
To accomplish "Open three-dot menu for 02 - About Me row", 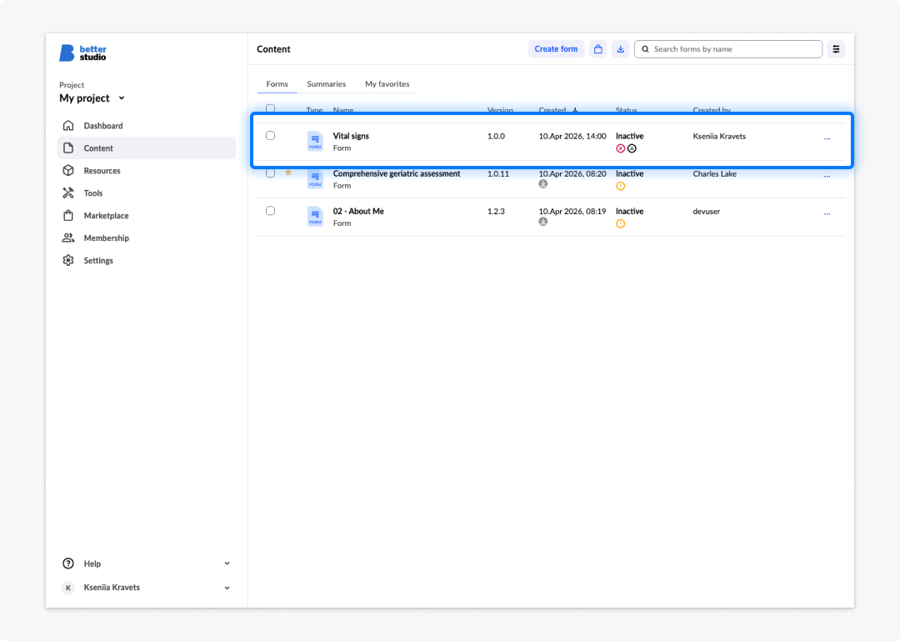I will click(x=827, y=213).
